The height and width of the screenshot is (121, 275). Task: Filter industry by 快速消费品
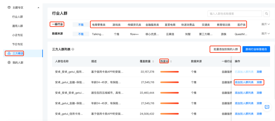tap(188, 25)
